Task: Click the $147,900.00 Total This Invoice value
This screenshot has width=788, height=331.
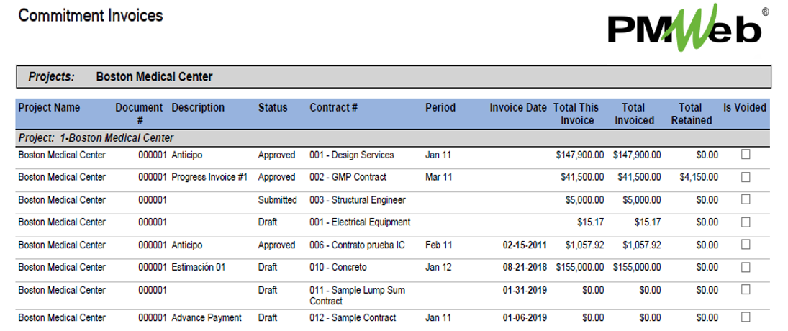Action: (x=580, y=155)
